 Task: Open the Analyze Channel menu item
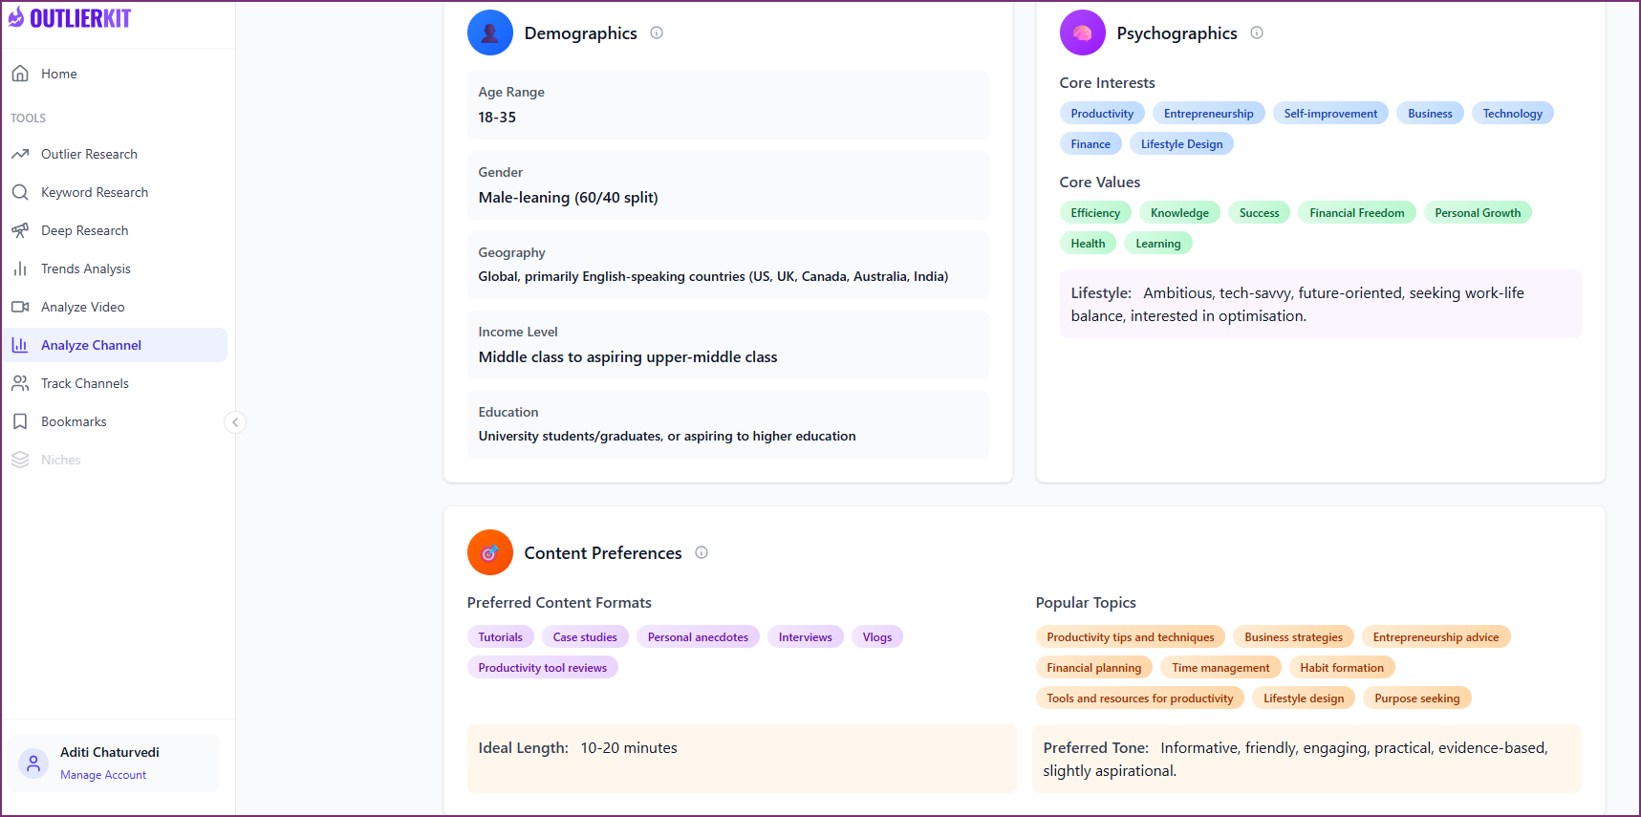pos(91,345)
